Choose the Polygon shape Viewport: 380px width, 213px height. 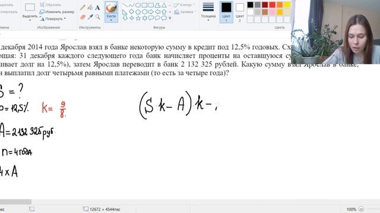(157, 5)
